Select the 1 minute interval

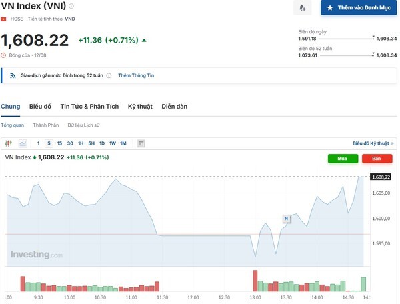pyautogui.click(x=39, y=143)
